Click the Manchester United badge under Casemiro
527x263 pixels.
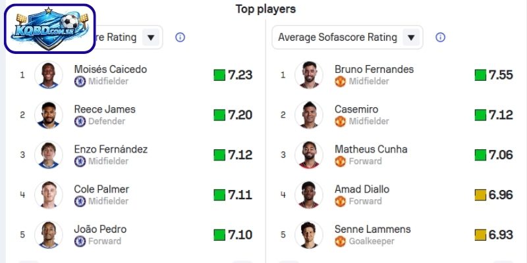point(340,122)
